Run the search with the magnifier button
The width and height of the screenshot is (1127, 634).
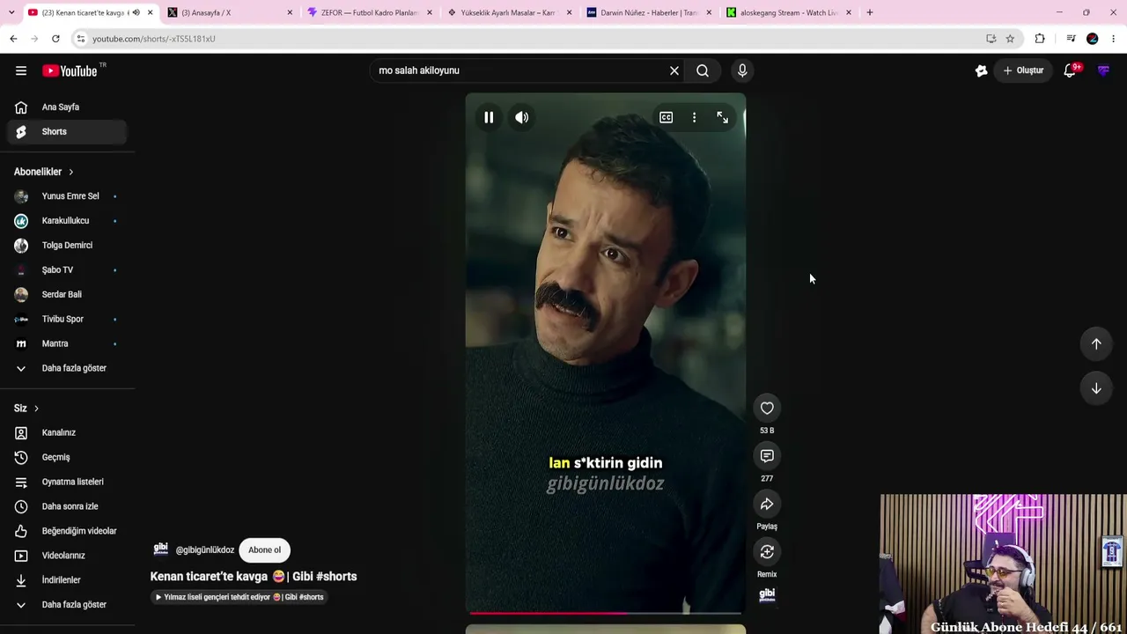coord(703,70)
